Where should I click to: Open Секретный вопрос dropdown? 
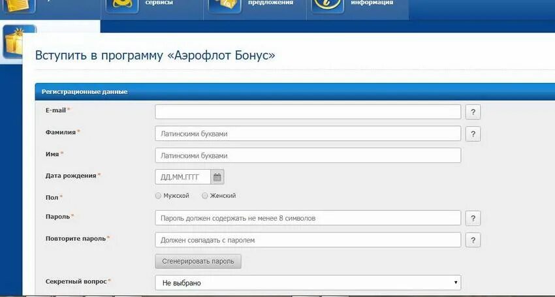[x=308, y=283]
